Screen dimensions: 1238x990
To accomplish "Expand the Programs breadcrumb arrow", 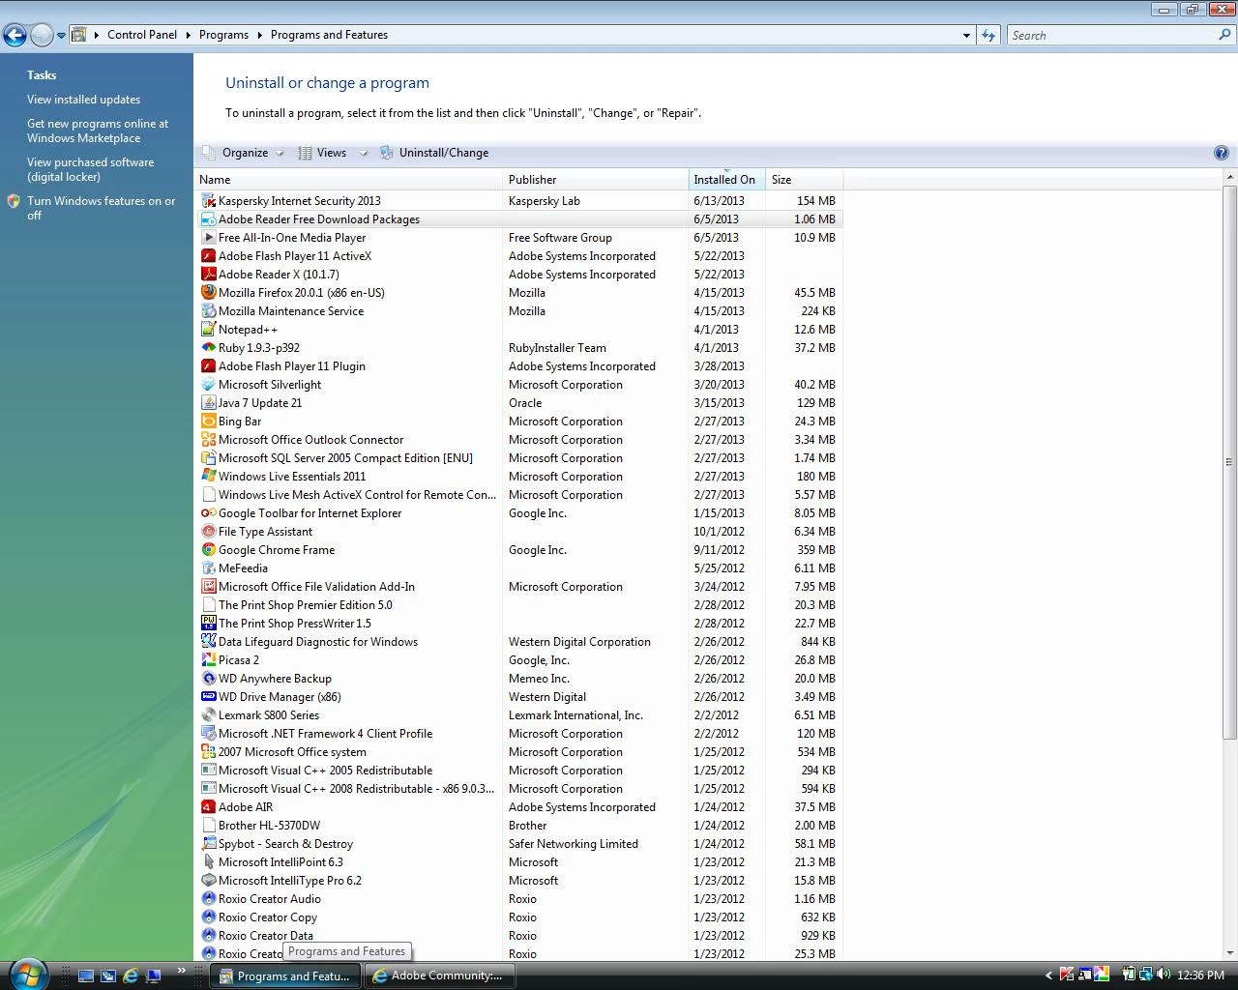I will click(259, 35).
